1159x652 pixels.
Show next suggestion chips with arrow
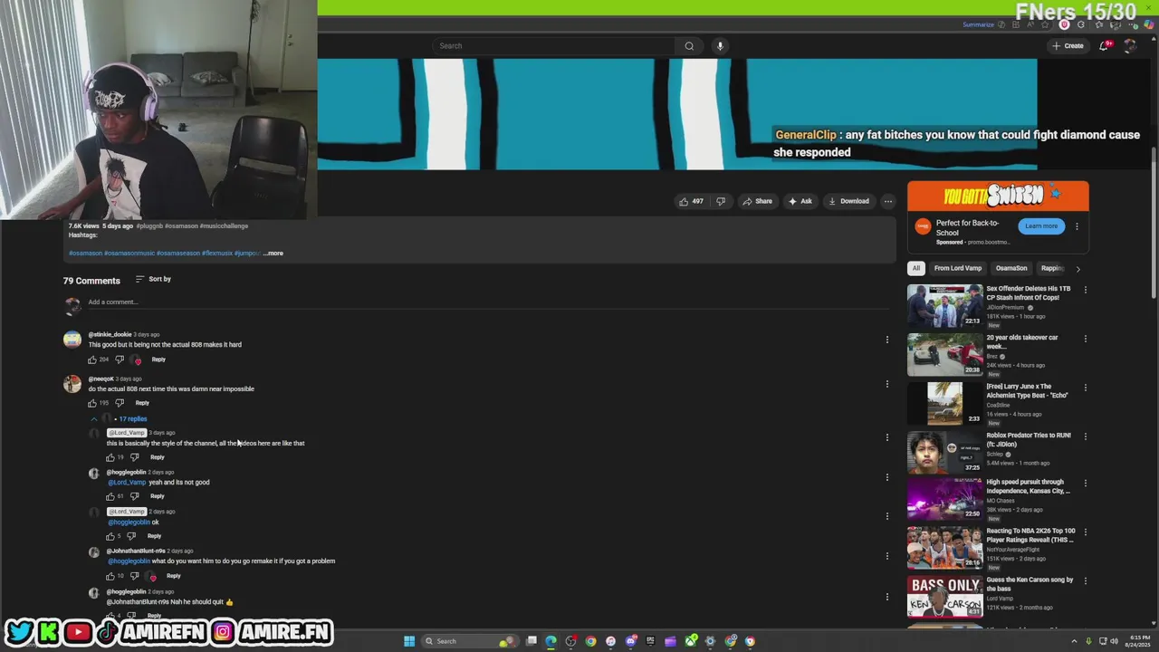1078,269
